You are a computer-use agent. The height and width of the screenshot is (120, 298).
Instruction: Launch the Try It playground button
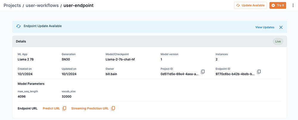(278, 5)
